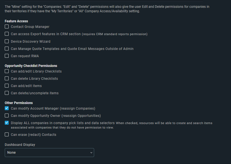Click the Can erase (redact) Contacts label
The height and width of the screenshot is (164, 231).
[x=34, y=135]
